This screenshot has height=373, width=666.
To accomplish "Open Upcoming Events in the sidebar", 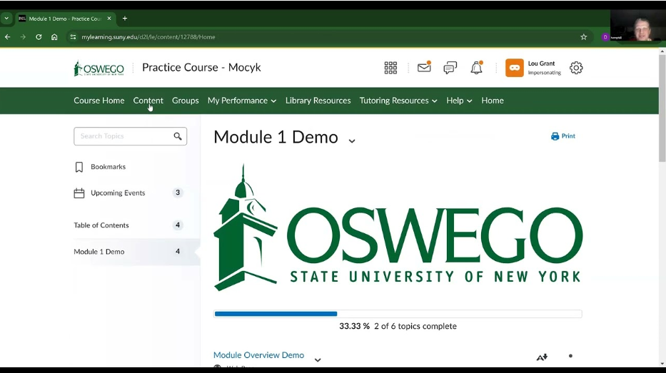I will coord(118,193).
